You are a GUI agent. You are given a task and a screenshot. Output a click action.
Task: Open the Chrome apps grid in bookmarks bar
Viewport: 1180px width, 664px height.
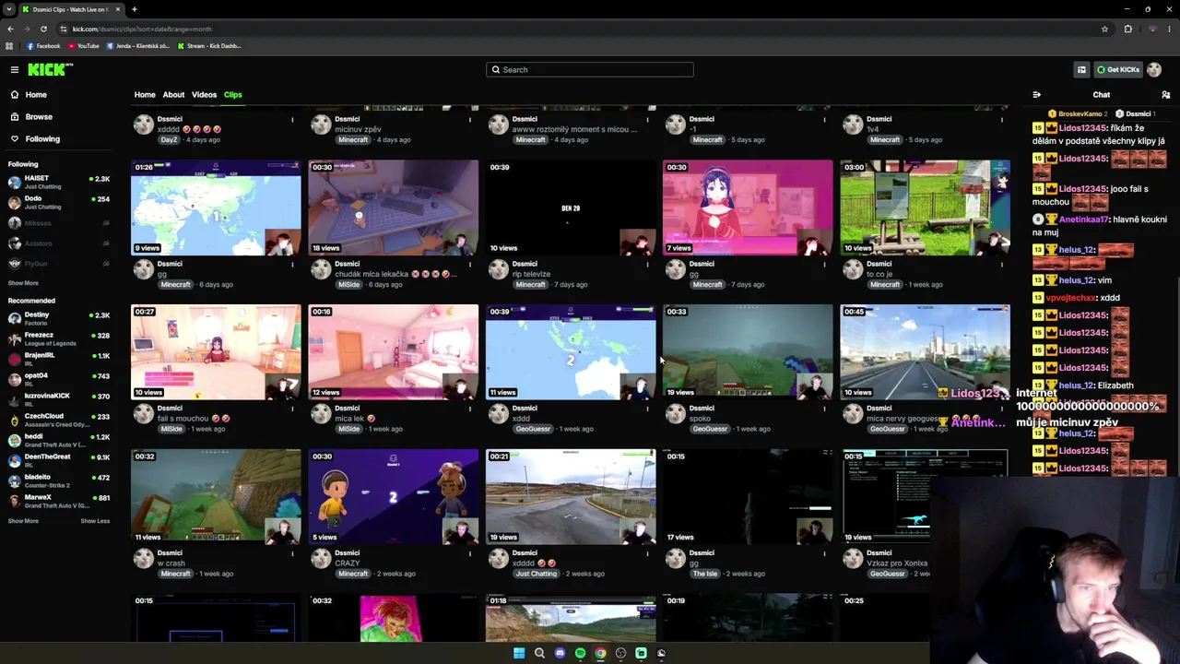coord(10,45)
